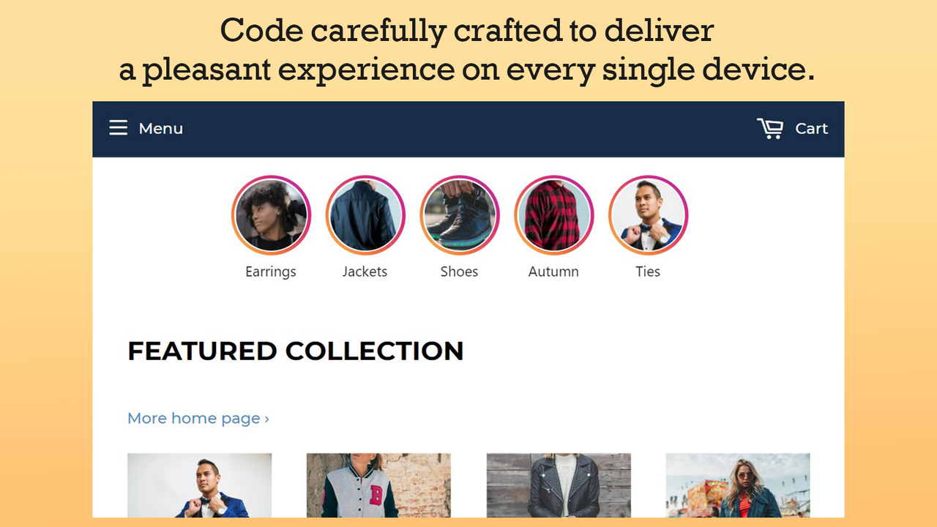Viewport: 937px width, 527px height.
Task: Expand the site navigation via Menu
Action: 146,128
